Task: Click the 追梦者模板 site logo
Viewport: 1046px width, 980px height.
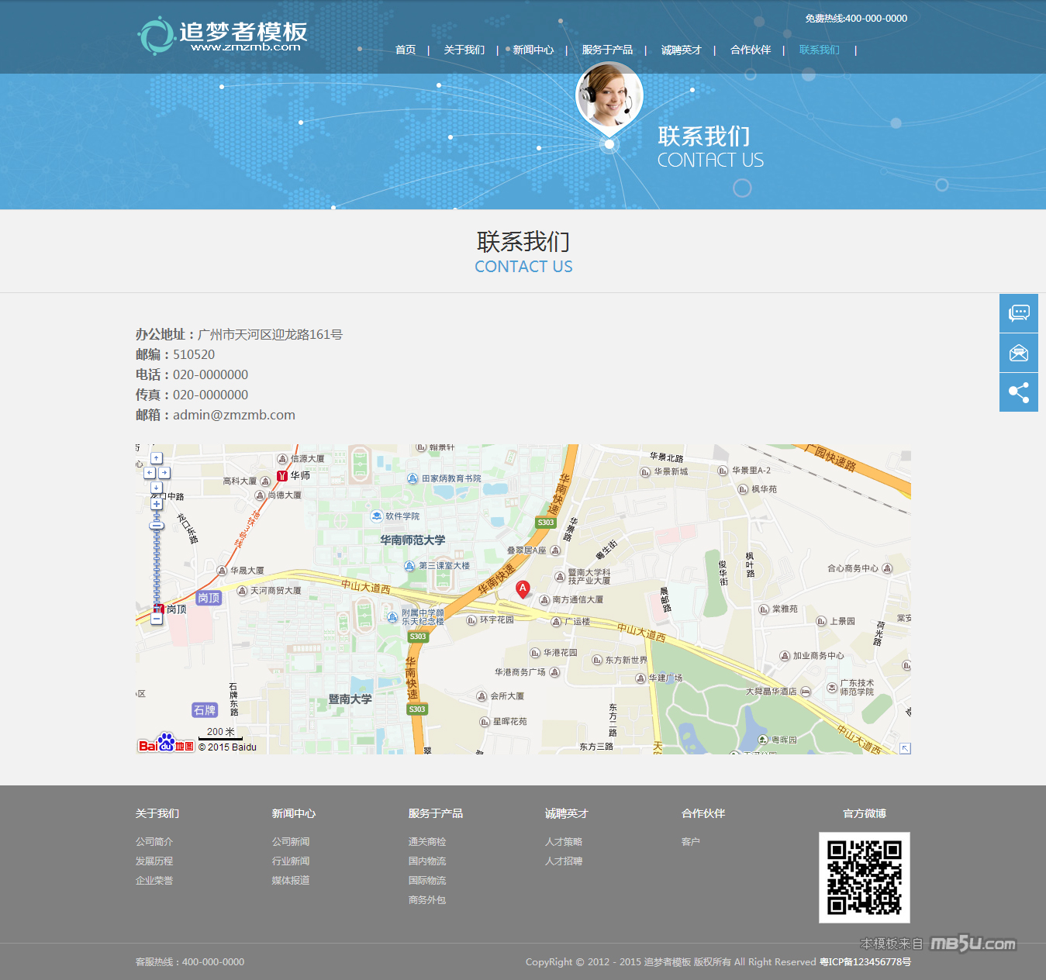Action: [x=223, y=36]
